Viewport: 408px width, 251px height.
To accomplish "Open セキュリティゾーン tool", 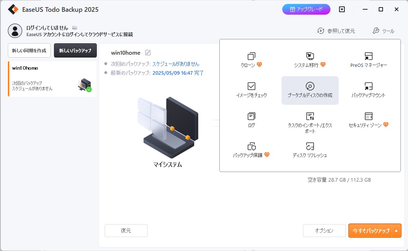I will [x=368, y=120].
